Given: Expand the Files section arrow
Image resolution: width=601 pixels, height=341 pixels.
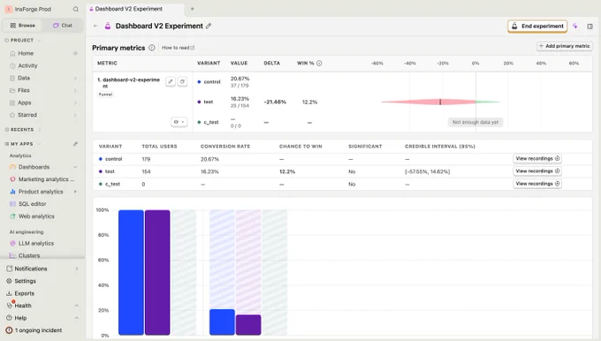Looking at the screenshot, I should (x=75, y=90).
